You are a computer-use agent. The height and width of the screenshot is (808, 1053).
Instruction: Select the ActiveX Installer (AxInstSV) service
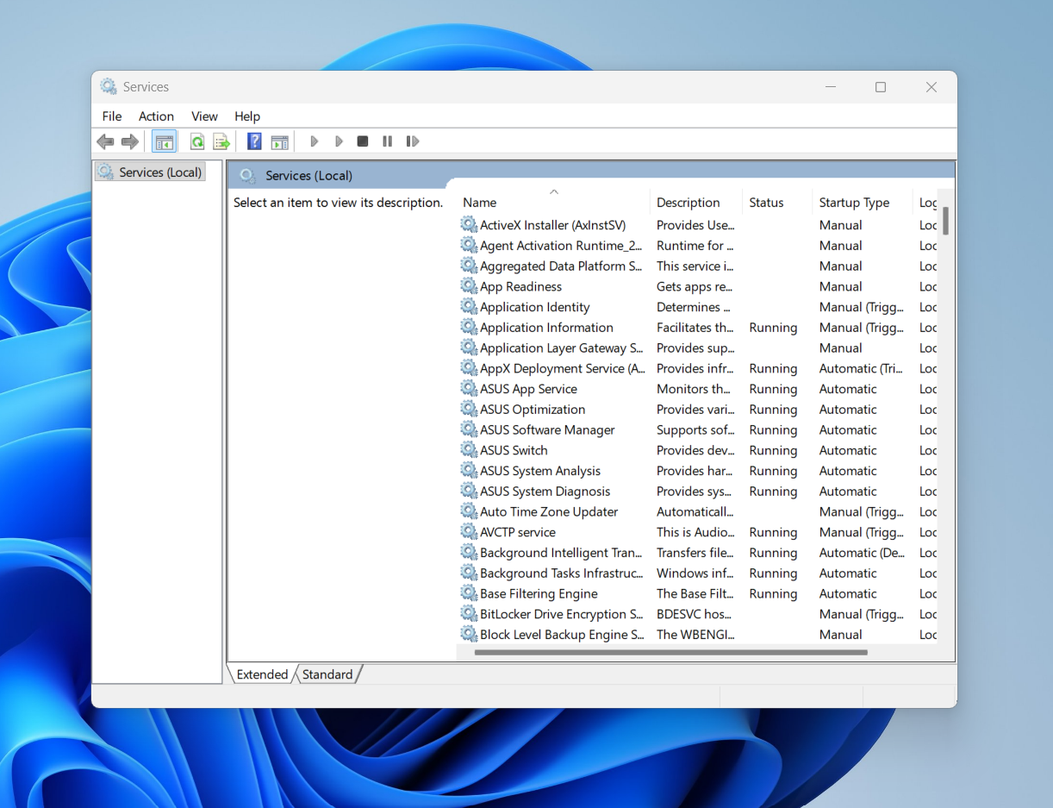(x=552, y=225)
